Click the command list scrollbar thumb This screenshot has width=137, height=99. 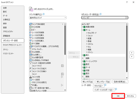(65, 40)
